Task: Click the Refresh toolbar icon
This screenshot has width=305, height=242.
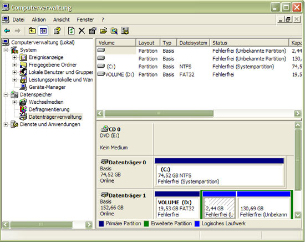Action: pos(71,31)
